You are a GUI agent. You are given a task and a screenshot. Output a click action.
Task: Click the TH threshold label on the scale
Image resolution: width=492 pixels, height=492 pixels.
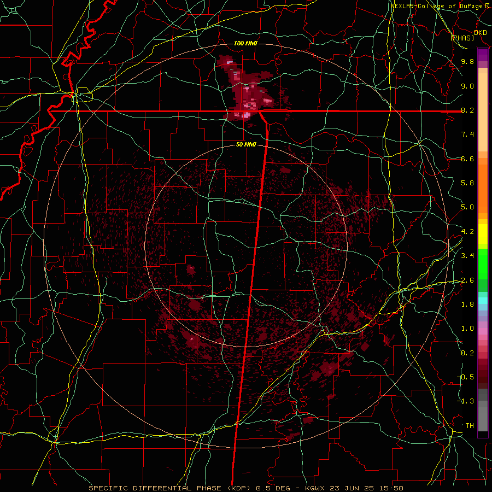[470, 426]
